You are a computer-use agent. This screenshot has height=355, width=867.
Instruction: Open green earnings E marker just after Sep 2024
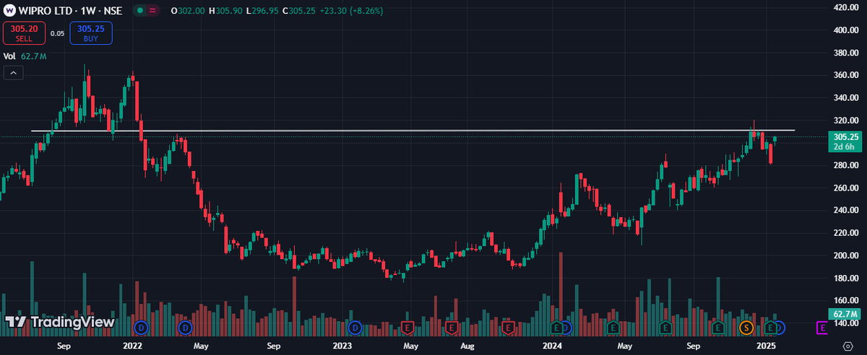point(718,328)
